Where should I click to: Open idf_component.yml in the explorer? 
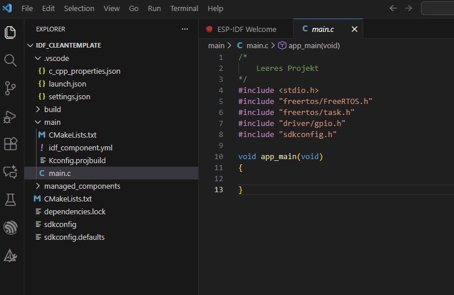click(81, 147)
